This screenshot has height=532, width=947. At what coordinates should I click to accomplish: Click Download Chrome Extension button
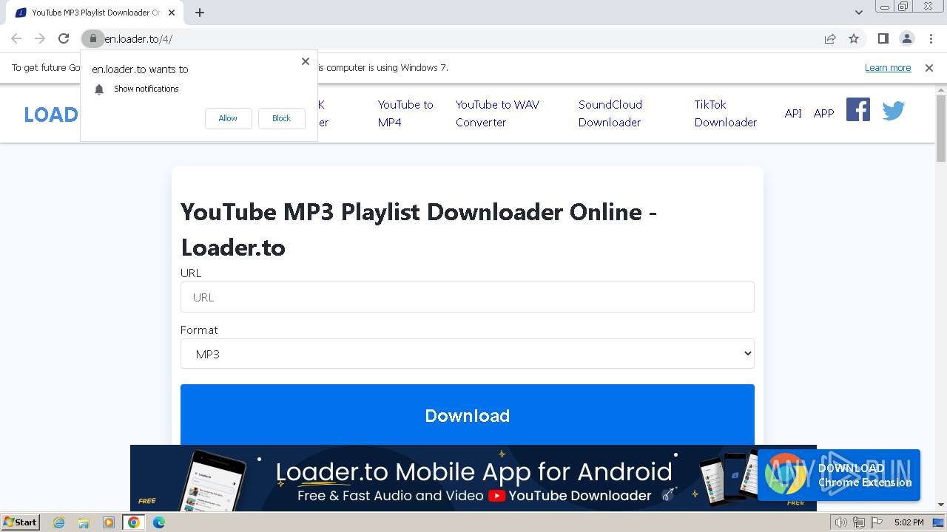[x=839, y=475]
